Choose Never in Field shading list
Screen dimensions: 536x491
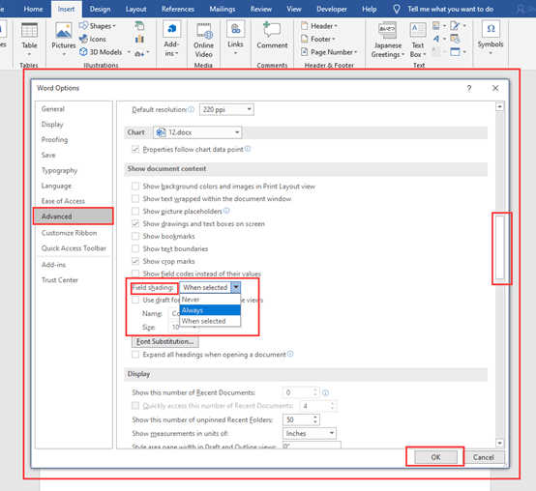210,300
